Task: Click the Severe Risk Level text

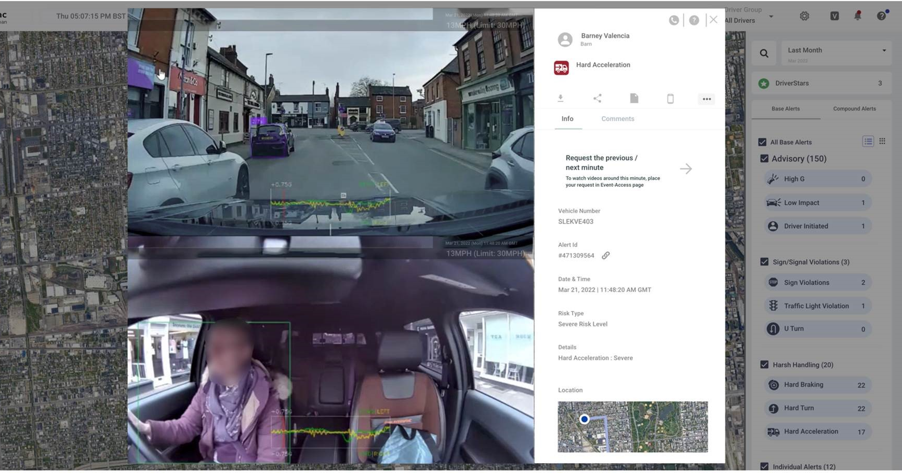Action: tap(582, 324)
